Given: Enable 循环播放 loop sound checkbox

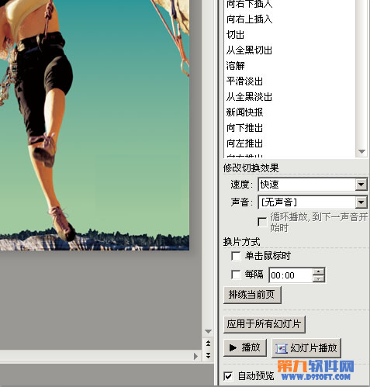Looking at the screenshot, I should pos(262,222).
